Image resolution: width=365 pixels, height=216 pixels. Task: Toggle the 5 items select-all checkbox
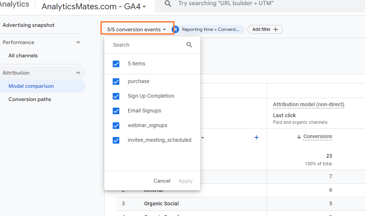[116, 64]
